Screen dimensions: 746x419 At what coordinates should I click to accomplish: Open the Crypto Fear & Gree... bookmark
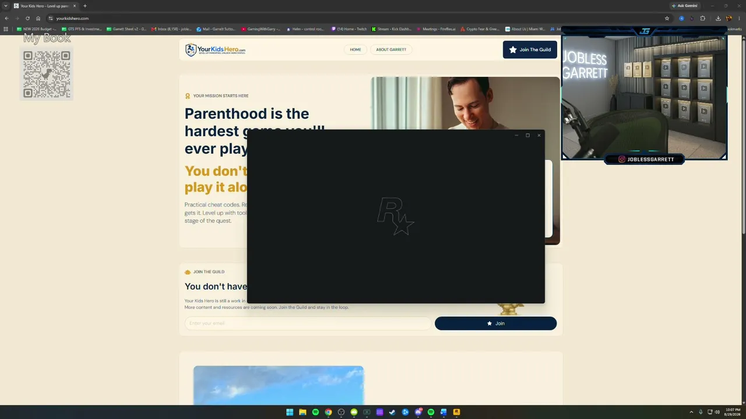click(x=480, y=29)
